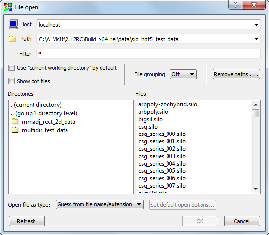Click the mmadj_rect_2d_data folder icon
Viewport: 269px width, 235px height.
pos(15,122)
